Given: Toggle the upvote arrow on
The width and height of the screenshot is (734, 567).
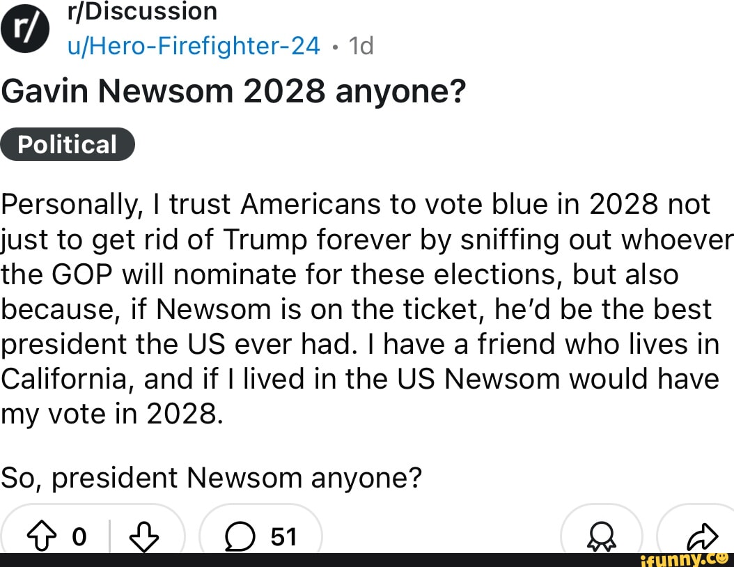Looking at the screenshot, I should click(42, 536).
